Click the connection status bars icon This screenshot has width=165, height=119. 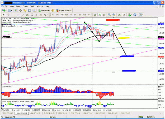pos(141,117)
